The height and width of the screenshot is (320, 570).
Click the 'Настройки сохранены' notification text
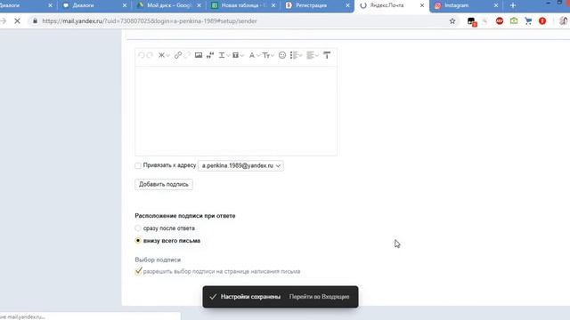pos(250,297)
